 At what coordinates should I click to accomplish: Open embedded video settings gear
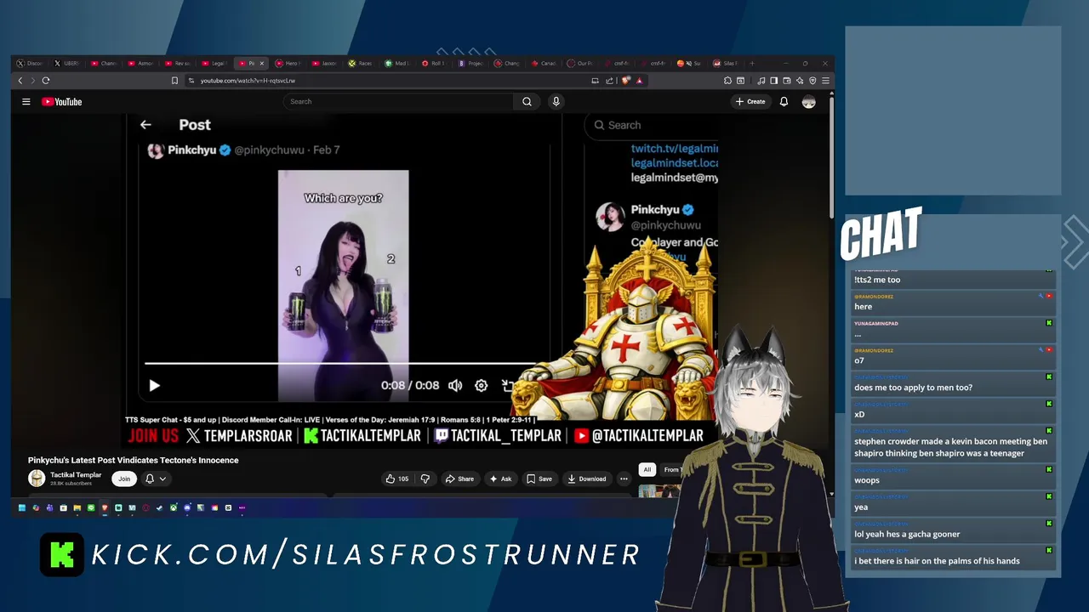(481, 385)
